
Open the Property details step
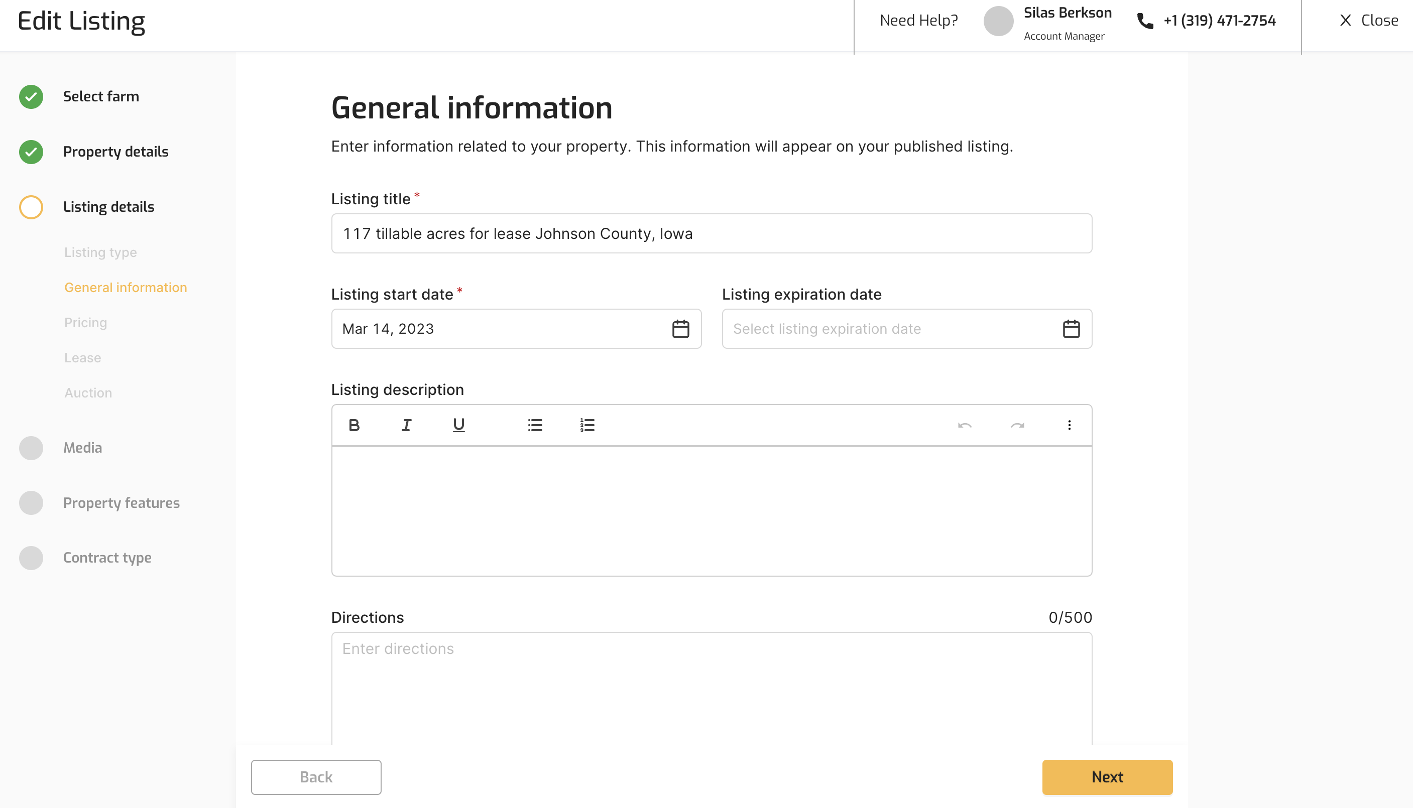point(115,152)
